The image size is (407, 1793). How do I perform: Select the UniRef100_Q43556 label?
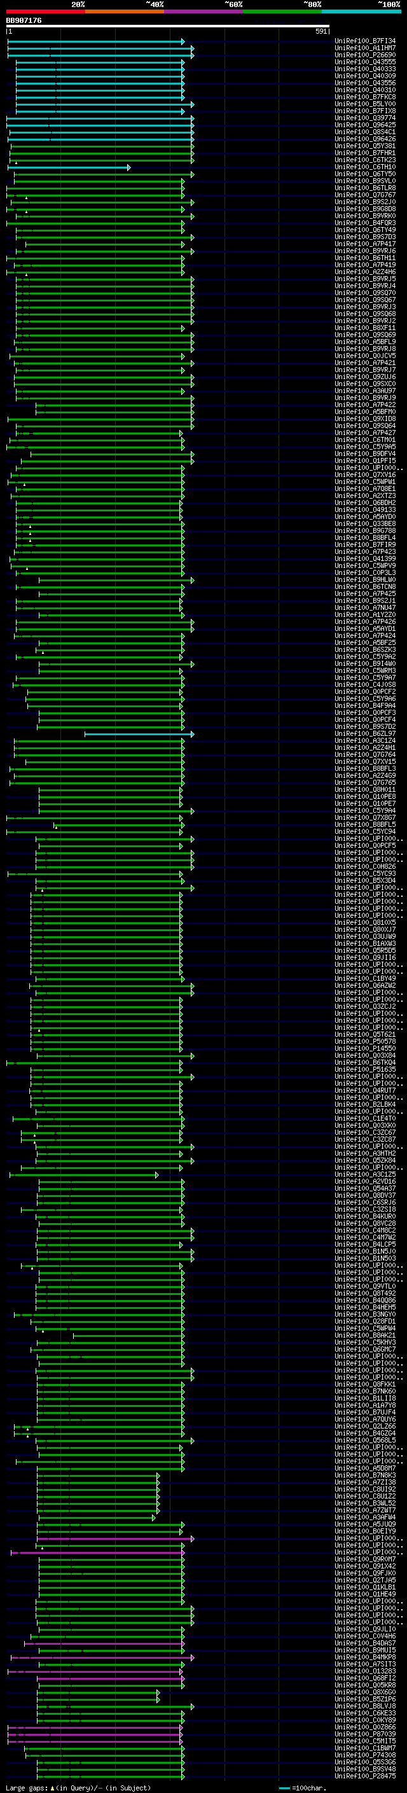365,83
